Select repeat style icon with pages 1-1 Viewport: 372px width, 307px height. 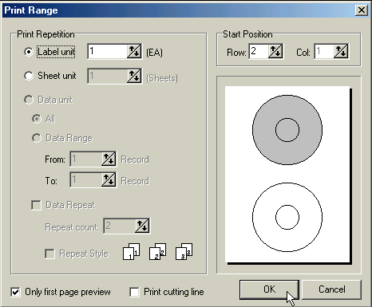[132, 251]
